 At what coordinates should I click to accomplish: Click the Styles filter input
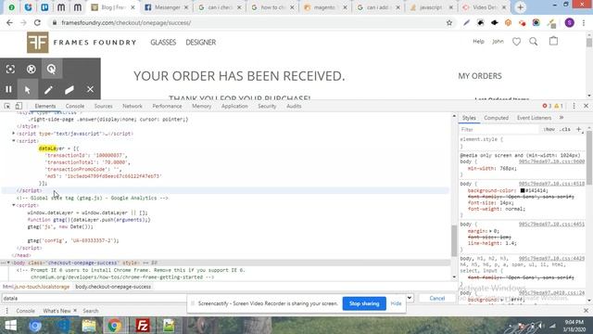(499, 129)
